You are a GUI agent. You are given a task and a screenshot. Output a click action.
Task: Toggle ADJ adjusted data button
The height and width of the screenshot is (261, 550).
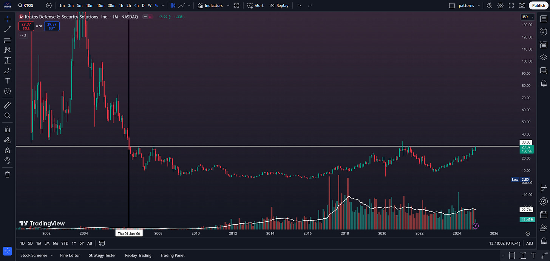530,243
